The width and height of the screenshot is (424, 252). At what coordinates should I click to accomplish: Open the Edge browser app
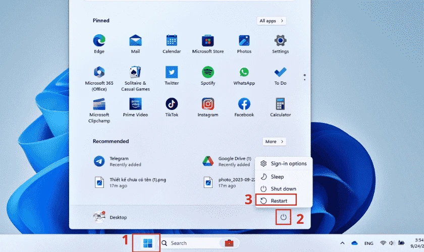coord(99,44)
